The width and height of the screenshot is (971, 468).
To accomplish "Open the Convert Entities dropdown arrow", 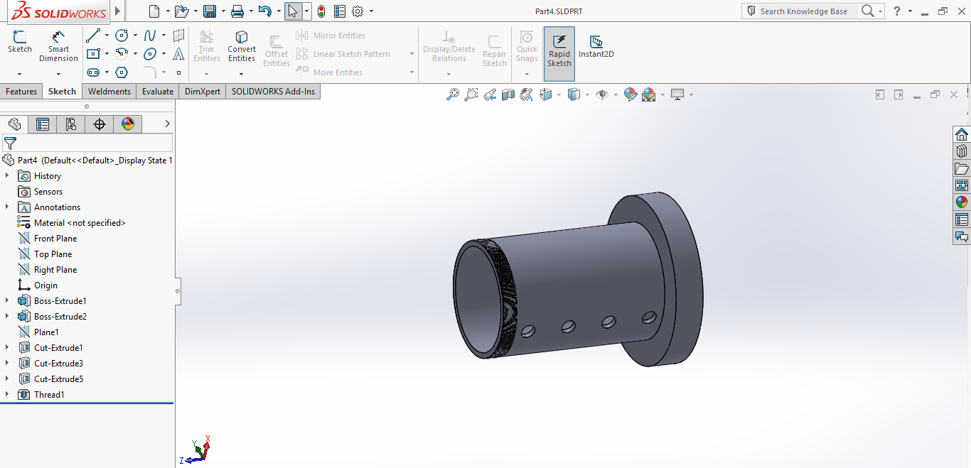I will pos(242,73).
